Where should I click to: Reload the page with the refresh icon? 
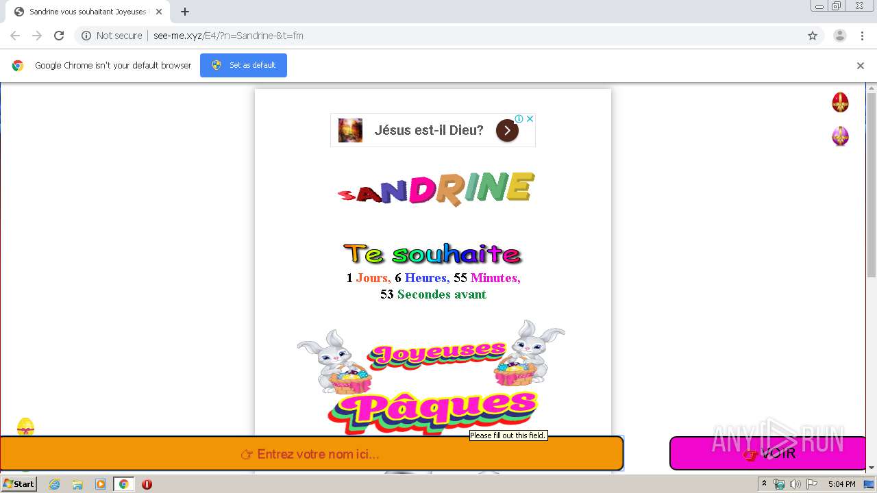59,36
